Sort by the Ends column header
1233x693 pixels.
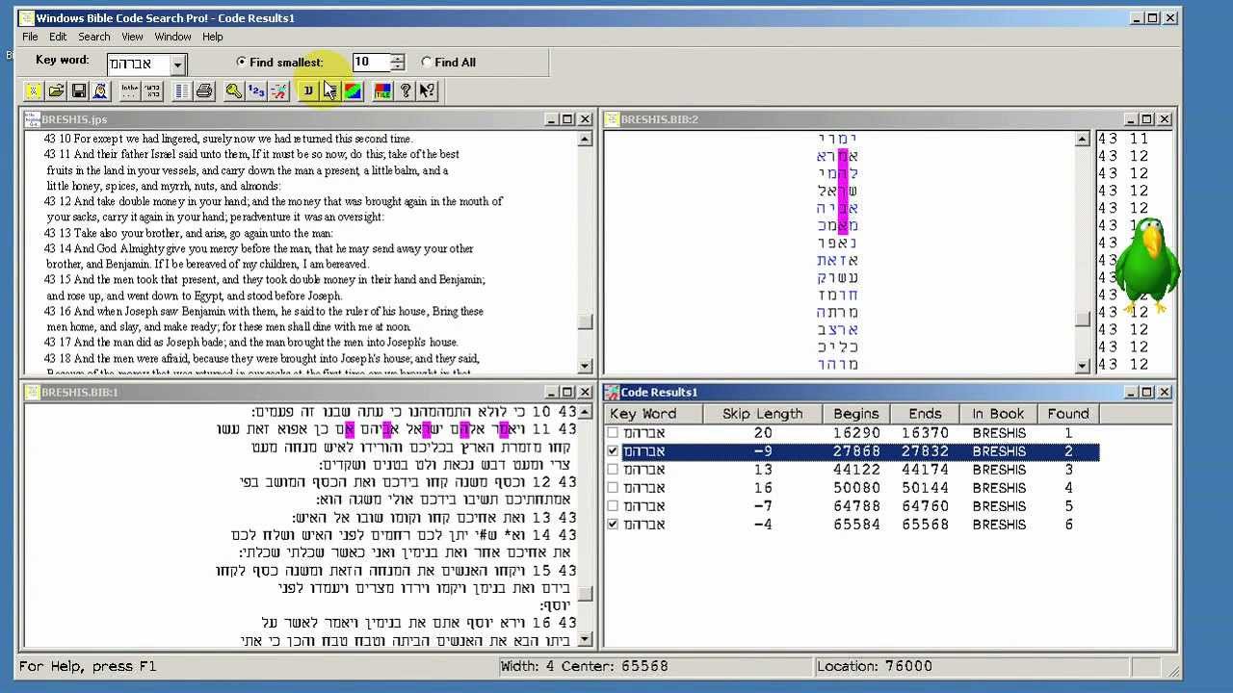tap(925, 414)
